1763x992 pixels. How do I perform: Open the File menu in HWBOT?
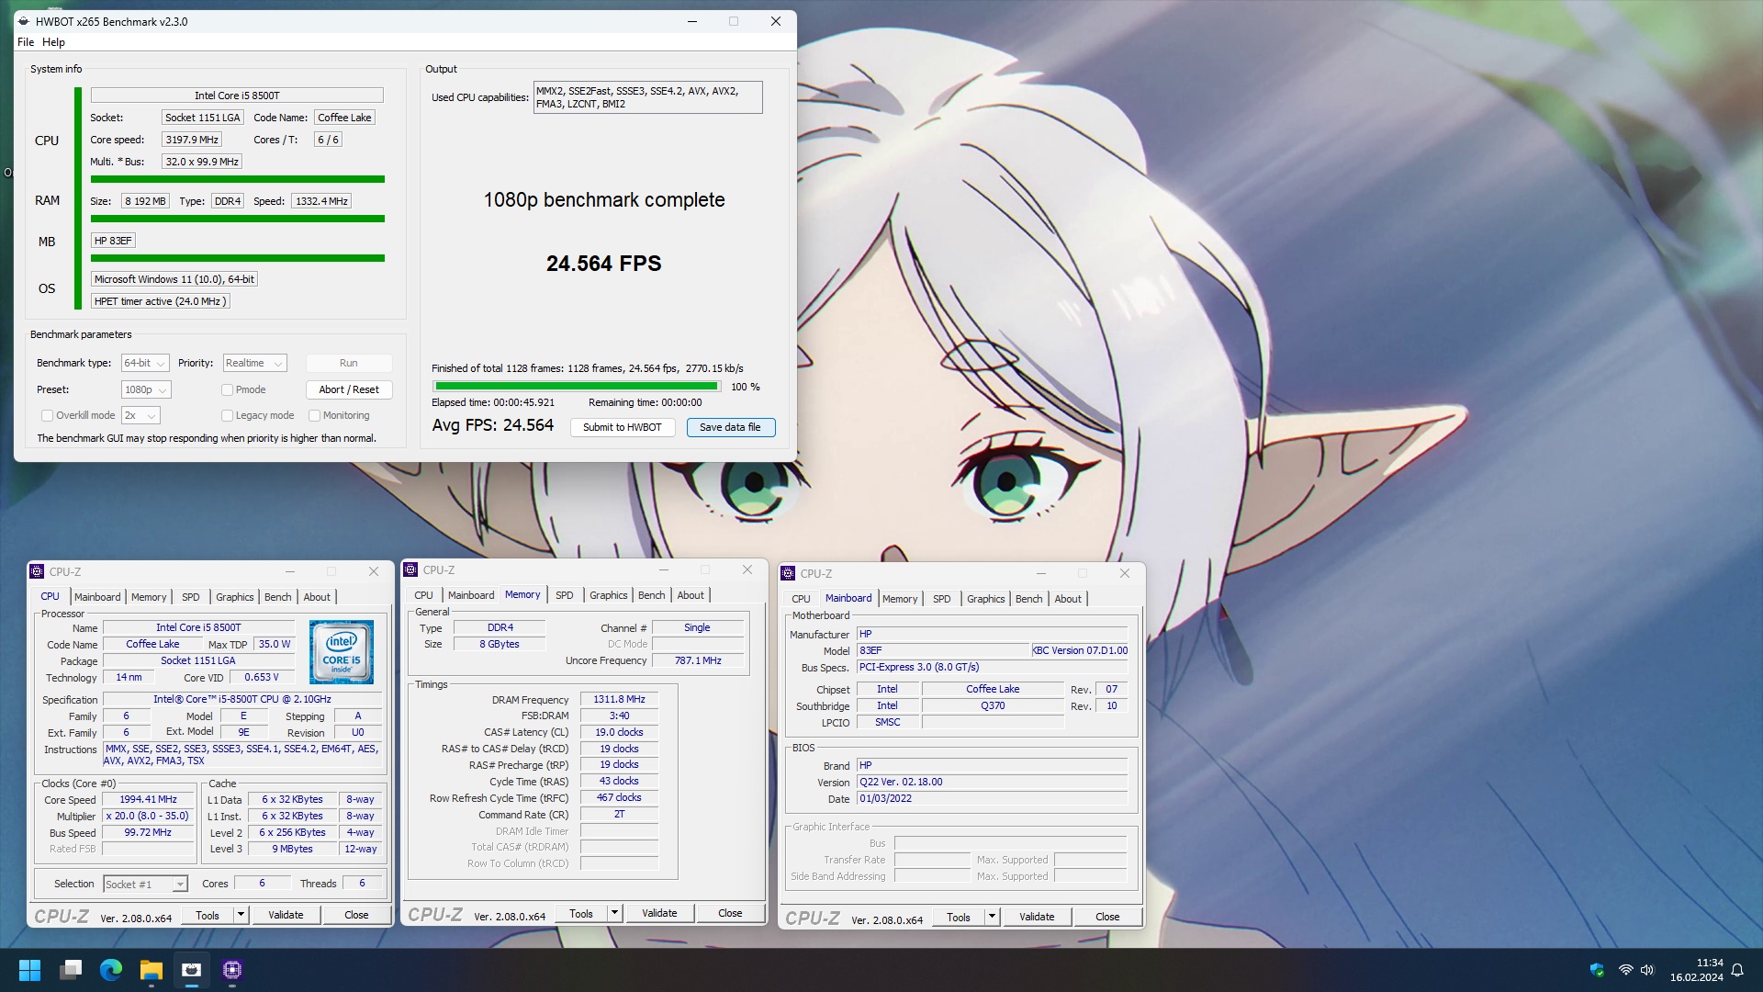point(26,42)
